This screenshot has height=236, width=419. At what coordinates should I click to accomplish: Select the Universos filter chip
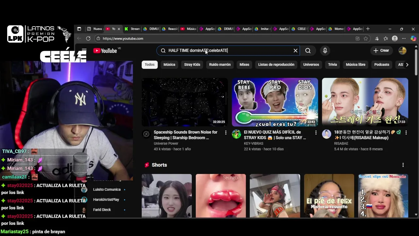pyautogui.click(x=311, y=65)
